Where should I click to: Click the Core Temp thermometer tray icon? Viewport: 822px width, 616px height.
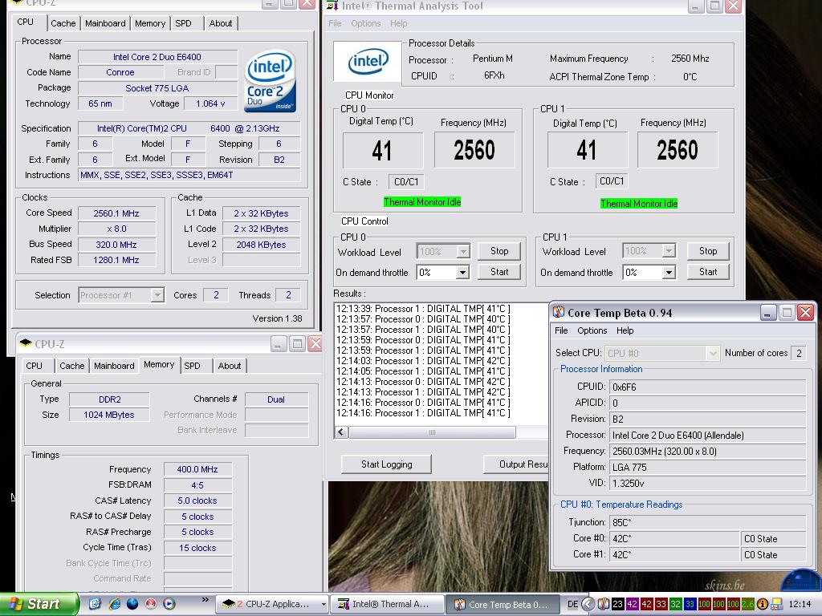604,604
